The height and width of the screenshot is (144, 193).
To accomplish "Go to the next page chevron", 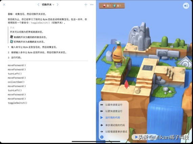I will click(x=58, y=5).
